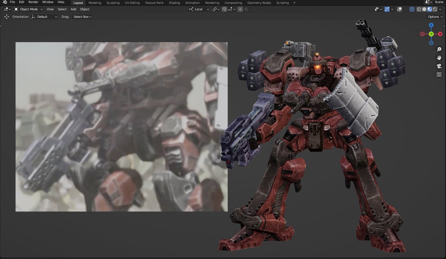
Task: Click the green Y axis on gizmo
Action: click(x=431, y=34)
